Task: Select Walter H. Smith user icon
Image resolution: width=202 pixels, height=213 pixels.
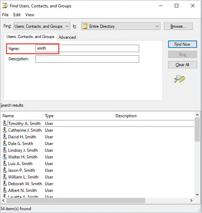Action: coord(5,157)
